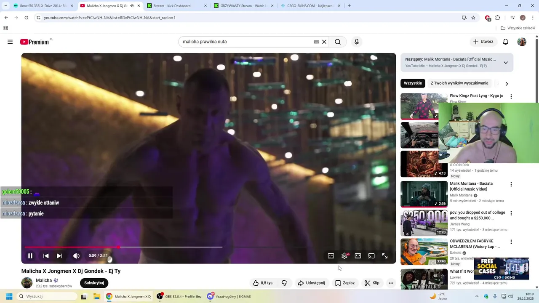
Task: Open Malicha channel name link
Action: [44, 280]
